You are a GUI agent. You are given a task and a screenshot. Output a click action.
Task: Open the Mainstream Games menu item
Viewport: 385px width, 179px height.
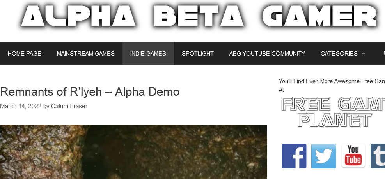pyautogui.click(x=86, y=53)
